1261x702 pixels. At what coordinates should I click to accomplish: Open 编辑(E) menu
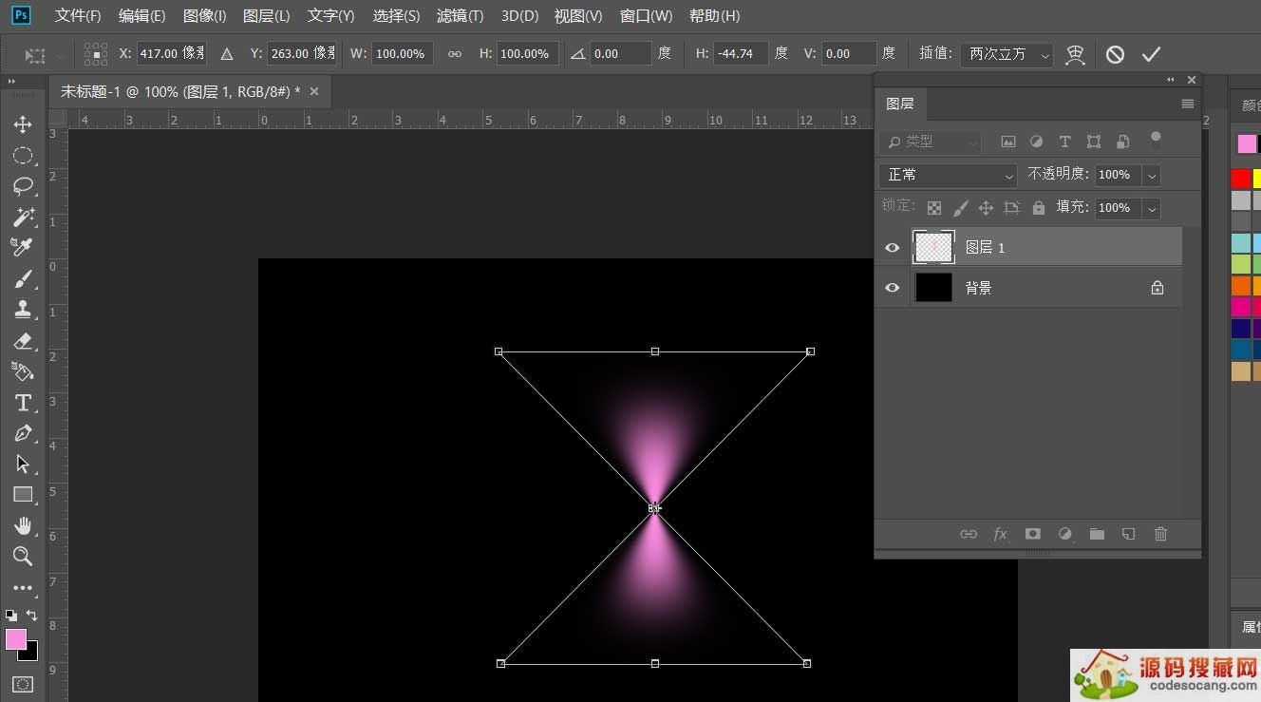click(141, 16)
